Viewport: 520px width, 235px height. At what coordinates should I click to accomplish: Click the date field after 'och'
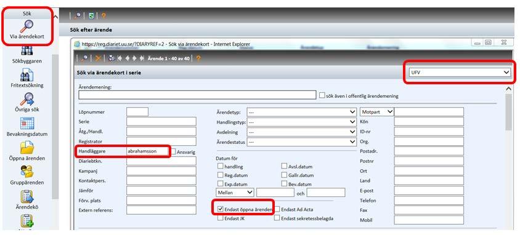326,193
